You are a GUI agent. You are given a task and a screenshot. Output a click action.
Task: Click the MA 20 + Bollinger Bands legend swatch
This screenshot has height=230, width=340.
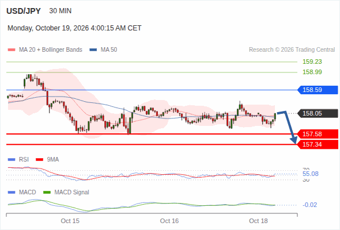(x=12, y=50)
